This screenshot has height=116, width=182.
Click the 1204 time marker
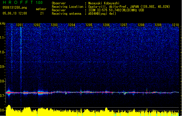coord(72,25)
